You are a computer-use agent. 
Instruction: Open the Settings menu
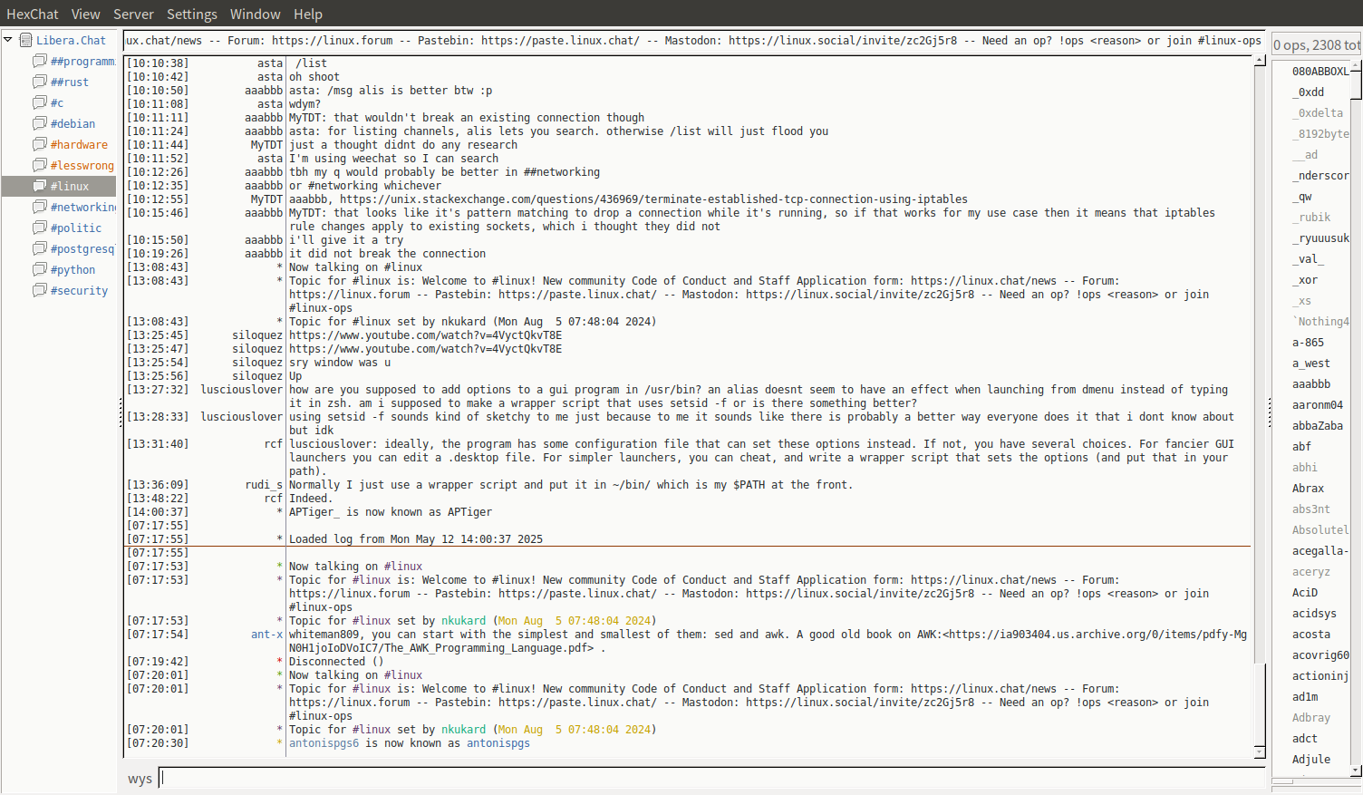191,14
